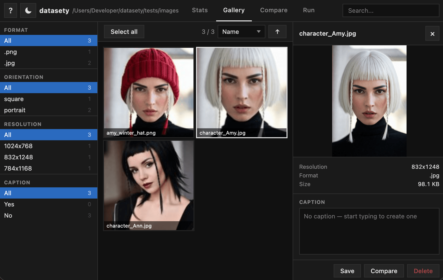Viewport: 443px width, 280px height.
Task: Click into the caption text area
Action: 369,231
